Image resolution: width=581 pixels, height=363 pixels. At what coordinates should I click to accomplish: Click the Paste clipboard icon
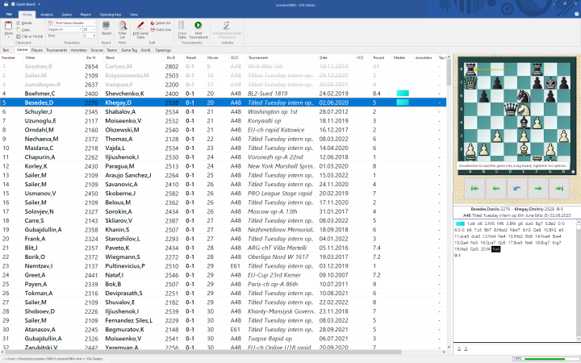(8, 26)
